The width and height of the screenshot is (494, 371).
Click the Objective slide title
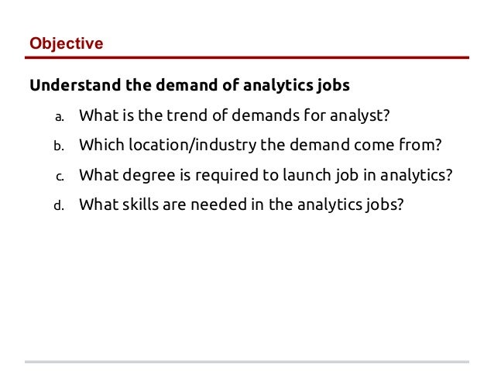click(66, 43)
